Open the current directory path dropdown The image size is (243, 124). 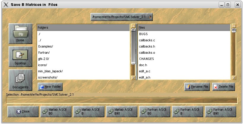[x=122, y=17]
